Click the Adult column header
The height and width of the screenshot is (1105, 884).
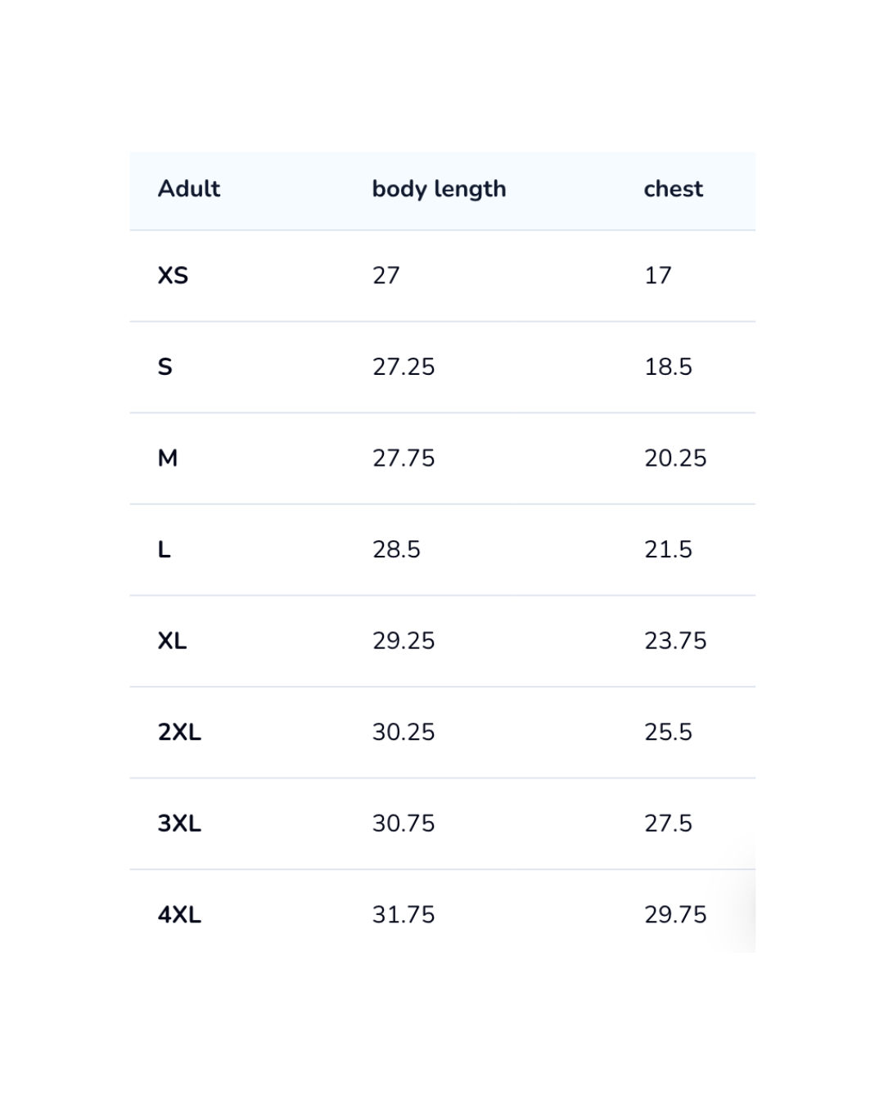point(189,189)
